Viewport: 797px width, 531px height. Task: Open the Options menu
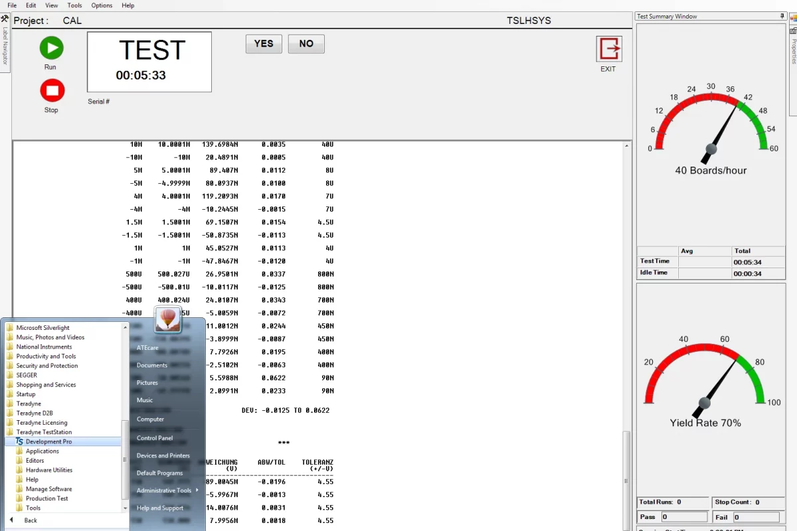[x=102, y=5]
